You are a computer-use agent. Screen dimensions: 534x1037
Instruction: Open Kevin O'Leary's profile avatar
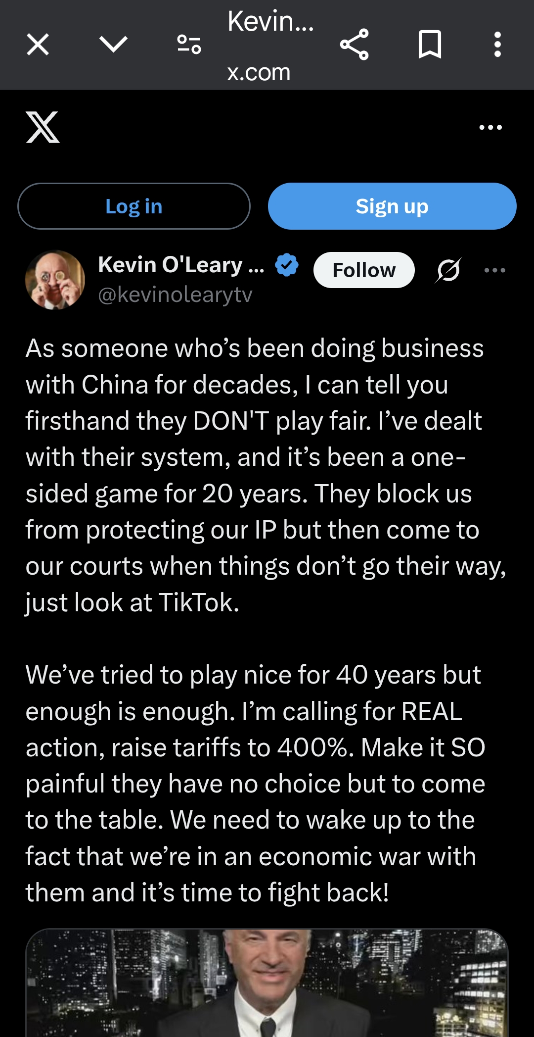point(55,280)
